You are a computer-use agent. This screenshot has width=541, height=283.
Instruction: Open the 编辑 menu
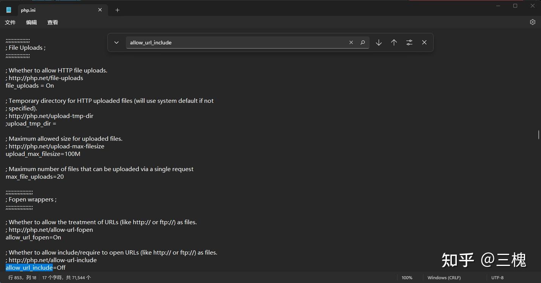pyautogui.click(x=31, y=22)
